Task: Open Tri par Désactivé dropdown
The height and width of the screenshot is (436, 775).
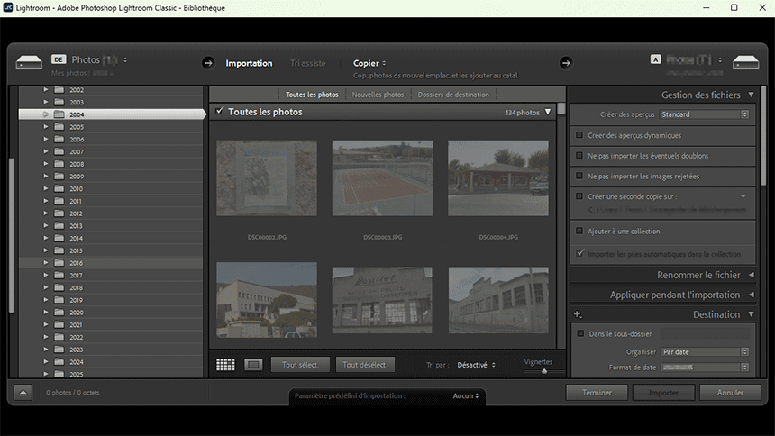Action: click(476, 365)
